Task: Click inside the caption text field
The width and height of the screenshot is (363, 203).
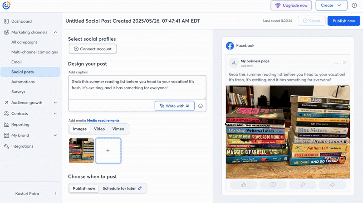Action: pyautogui.click(x=137, y=87)
